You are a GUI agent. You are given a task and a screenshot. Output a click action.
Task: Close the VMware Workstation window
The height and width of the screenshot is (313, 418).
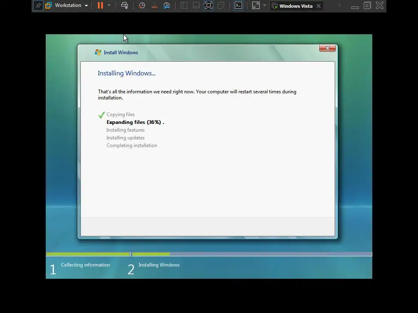click(380, 5)
